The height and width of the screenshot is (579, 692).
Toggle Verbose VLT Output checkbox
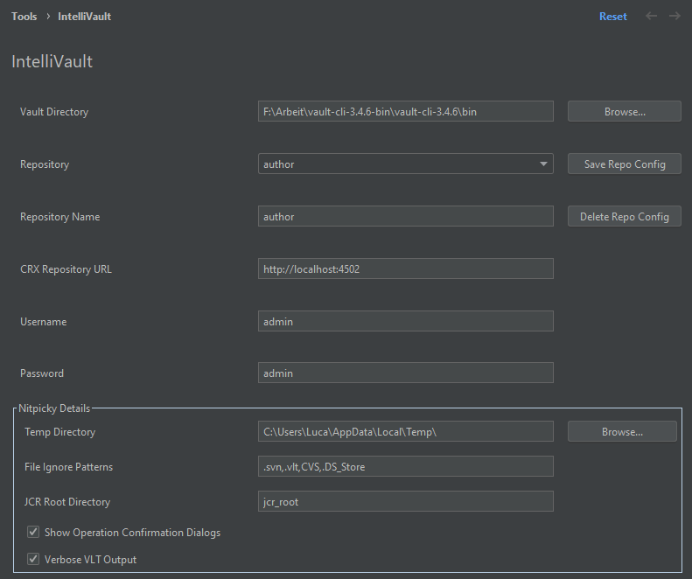pyautogui.click(x=33, y=559)
